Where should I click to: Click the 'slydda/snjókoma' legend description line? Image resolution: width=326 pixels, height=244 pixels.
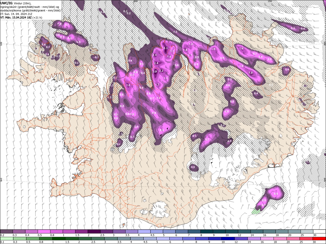[30, 10]
